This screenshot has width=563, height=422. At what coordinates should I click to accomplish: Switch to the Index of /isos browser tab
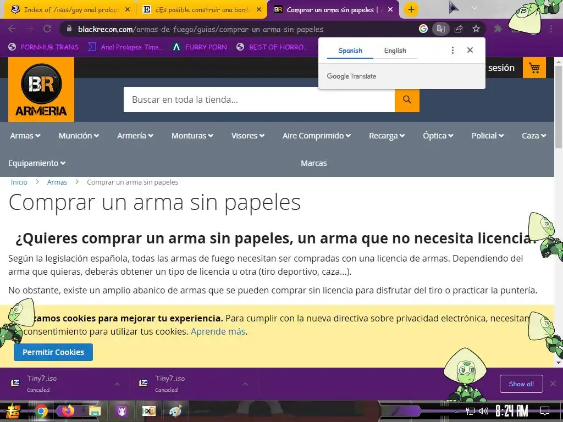(x=70, y=10)
